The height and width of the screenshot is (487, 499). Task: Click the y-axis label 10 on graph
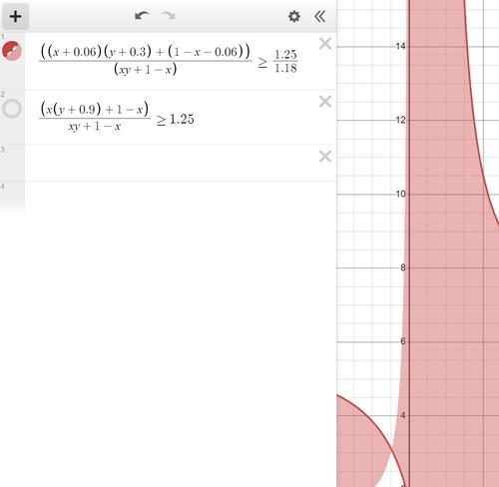point(401,194)
